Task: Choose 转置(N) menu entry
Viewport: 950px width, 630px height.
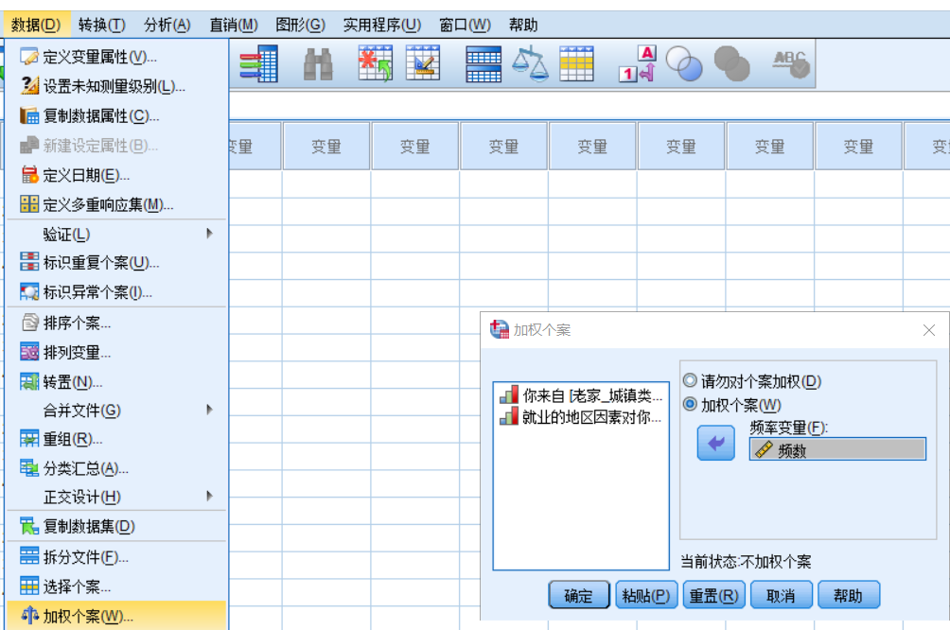Action: point(116,381)
